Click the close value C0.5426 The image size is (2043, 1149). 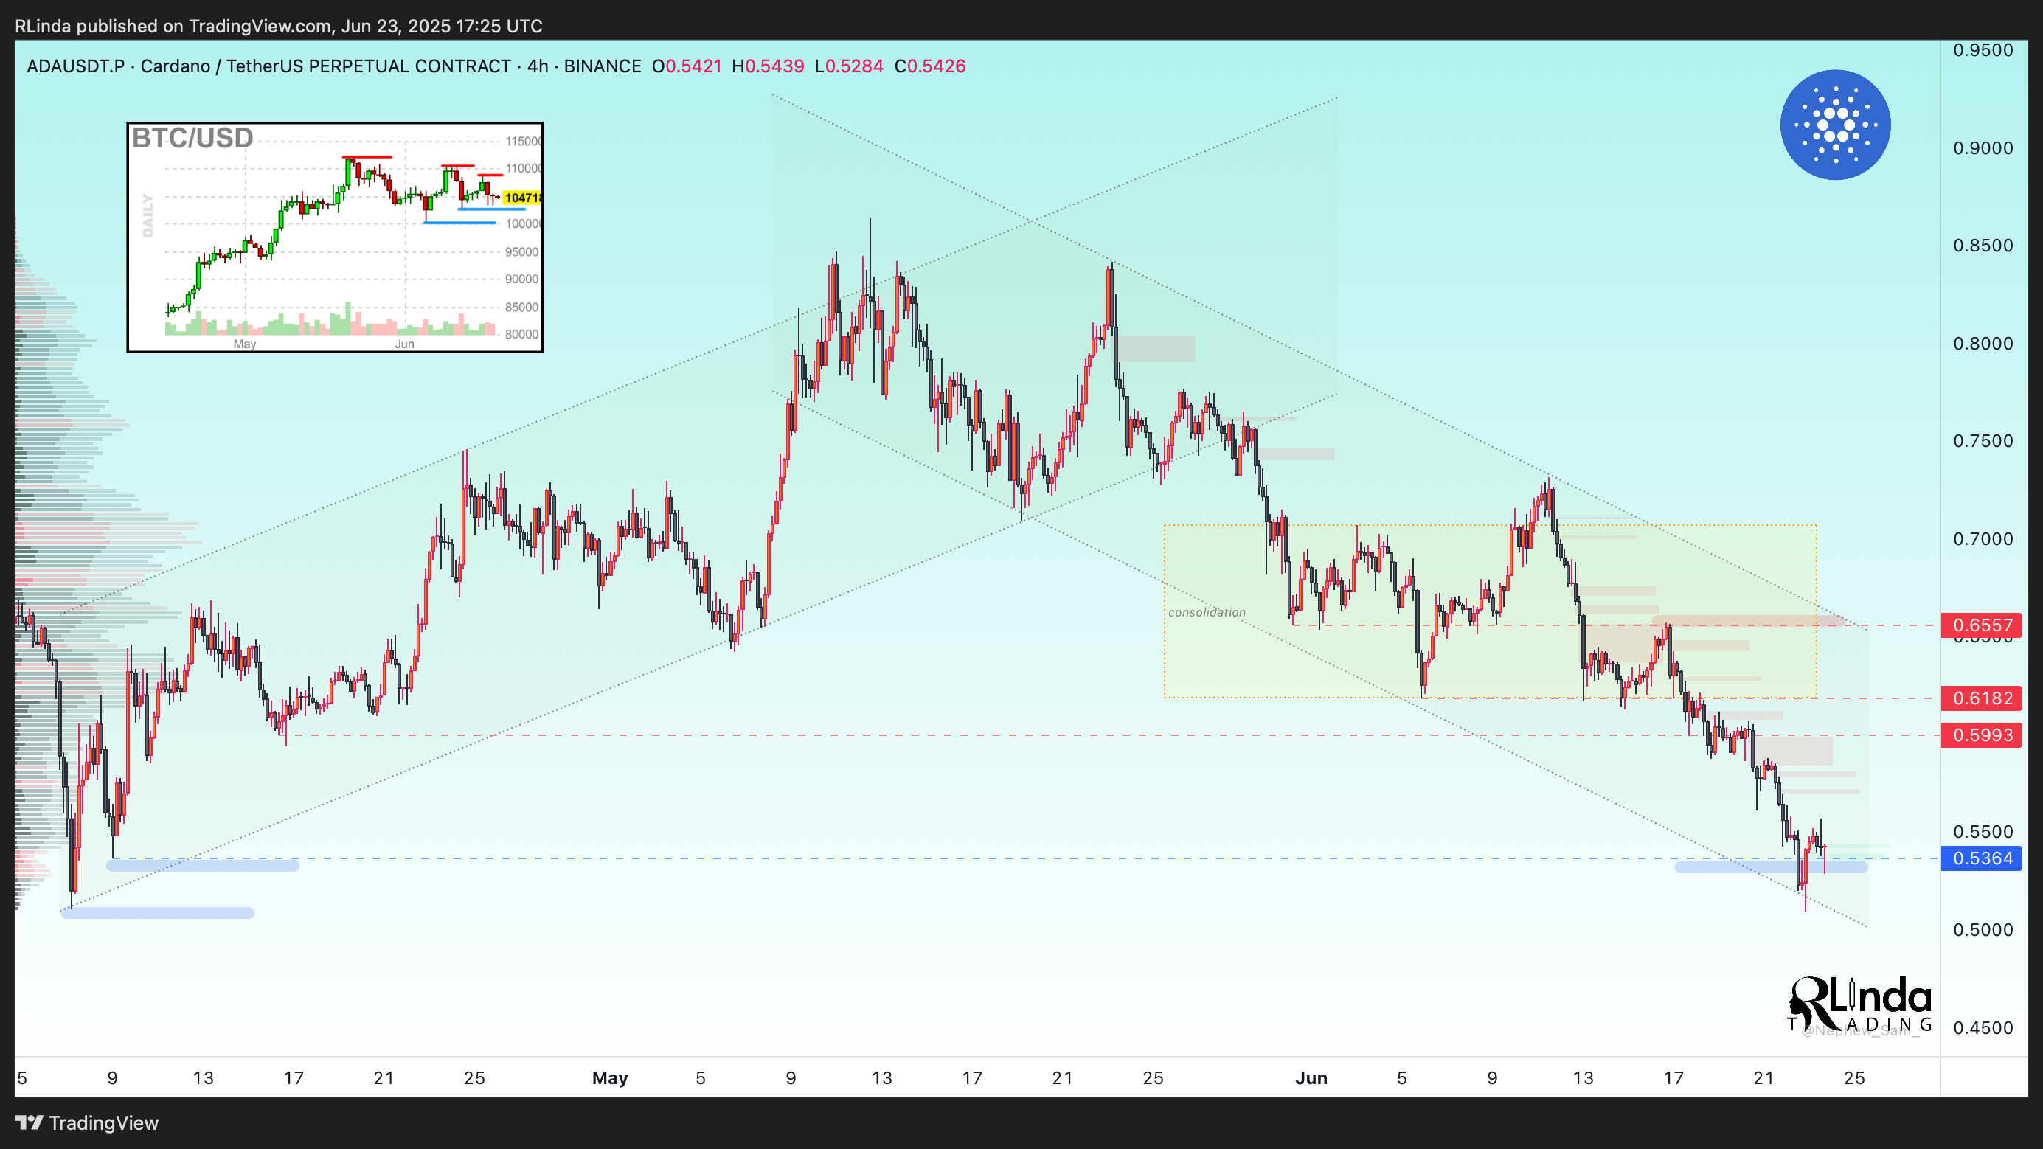point(929,66)
